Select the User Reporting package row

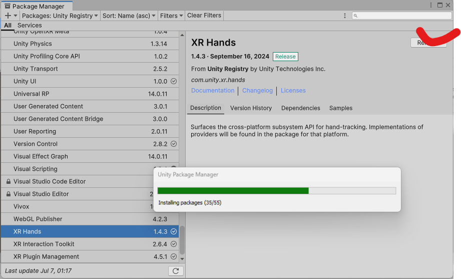point(90,131)
